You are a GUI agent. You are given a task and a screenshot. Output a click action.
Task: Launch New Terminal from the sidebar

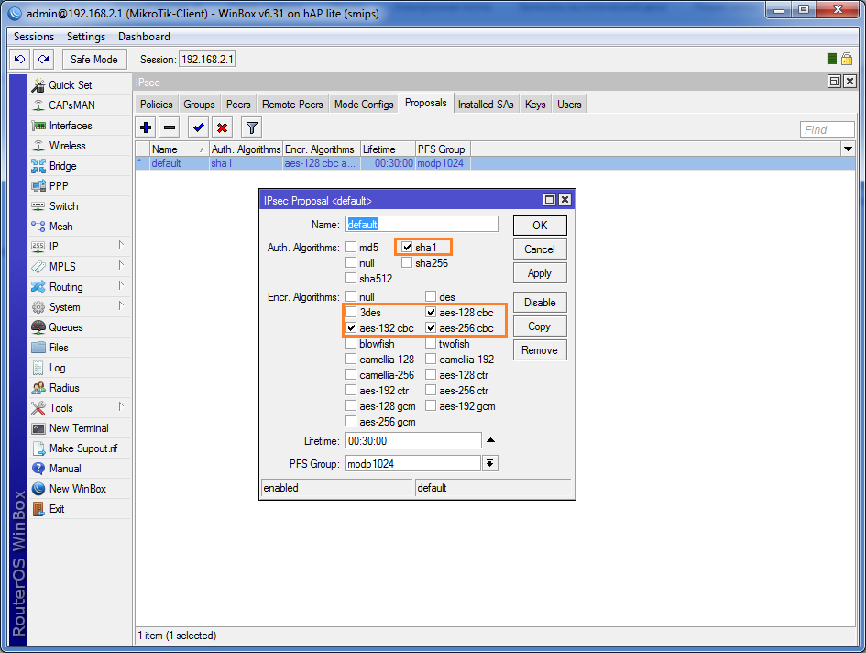(80, 428)
